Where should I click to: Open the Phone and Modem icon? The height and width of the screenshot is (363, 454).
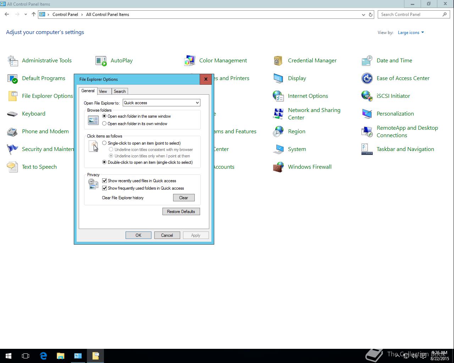pos(13,132)
